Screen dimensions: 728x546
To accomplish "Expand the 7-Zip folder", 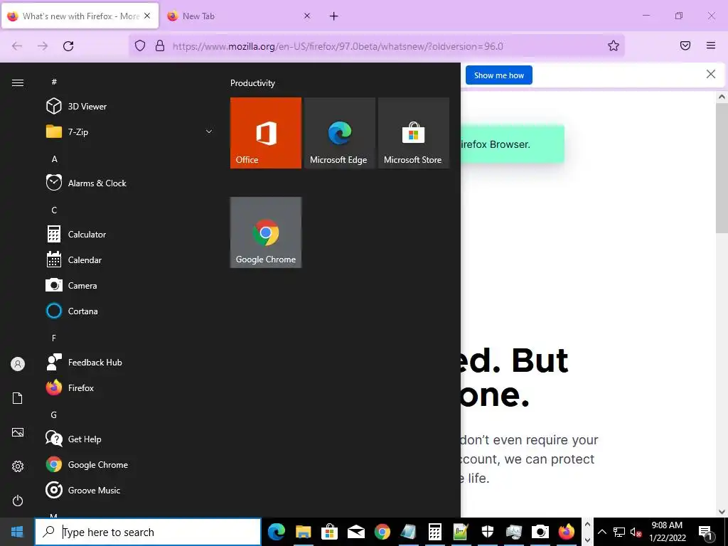I will (130, 132).
